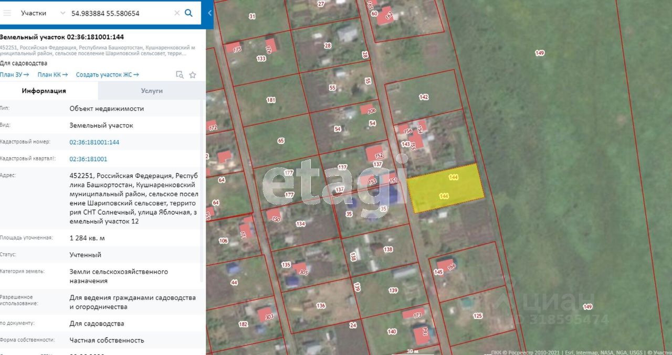
Task: Click parcel labeled 140 on the map
Action: coord(392,331)
